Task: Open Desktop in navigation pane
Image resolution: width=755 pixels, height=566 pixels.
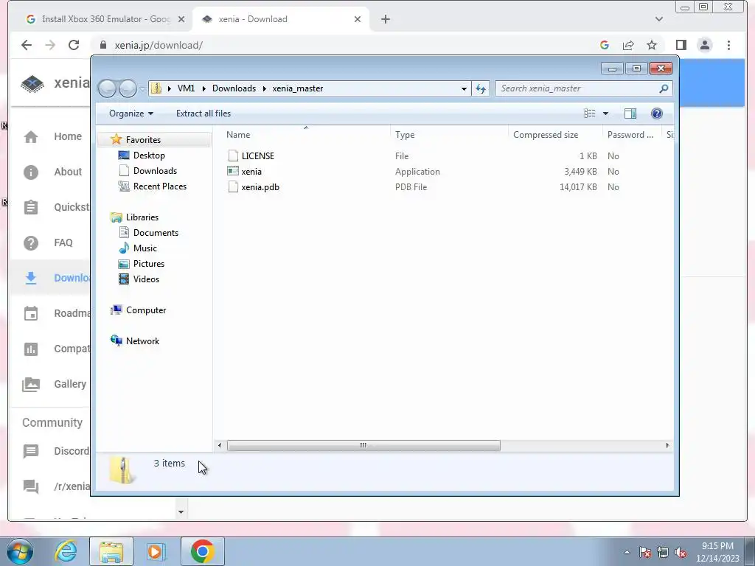Action: point(149,156)
